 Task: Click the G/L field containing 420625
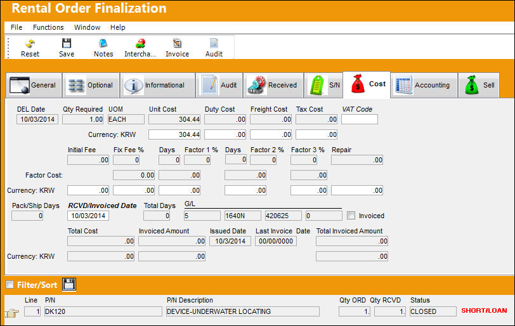284,216
